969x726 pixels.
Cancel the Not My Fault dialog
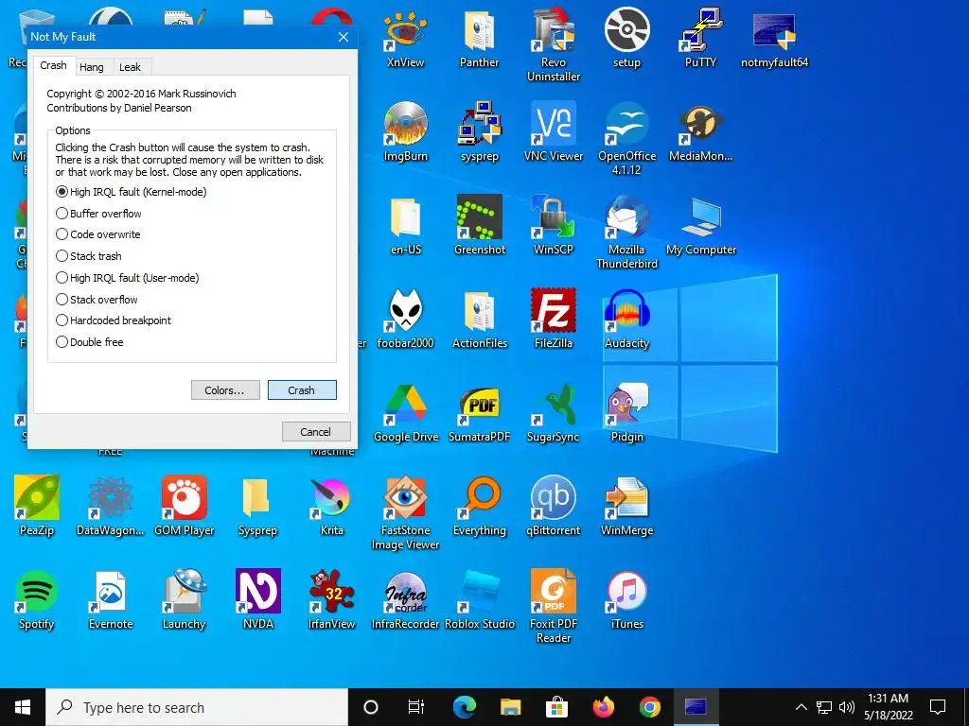pos(316,431)
